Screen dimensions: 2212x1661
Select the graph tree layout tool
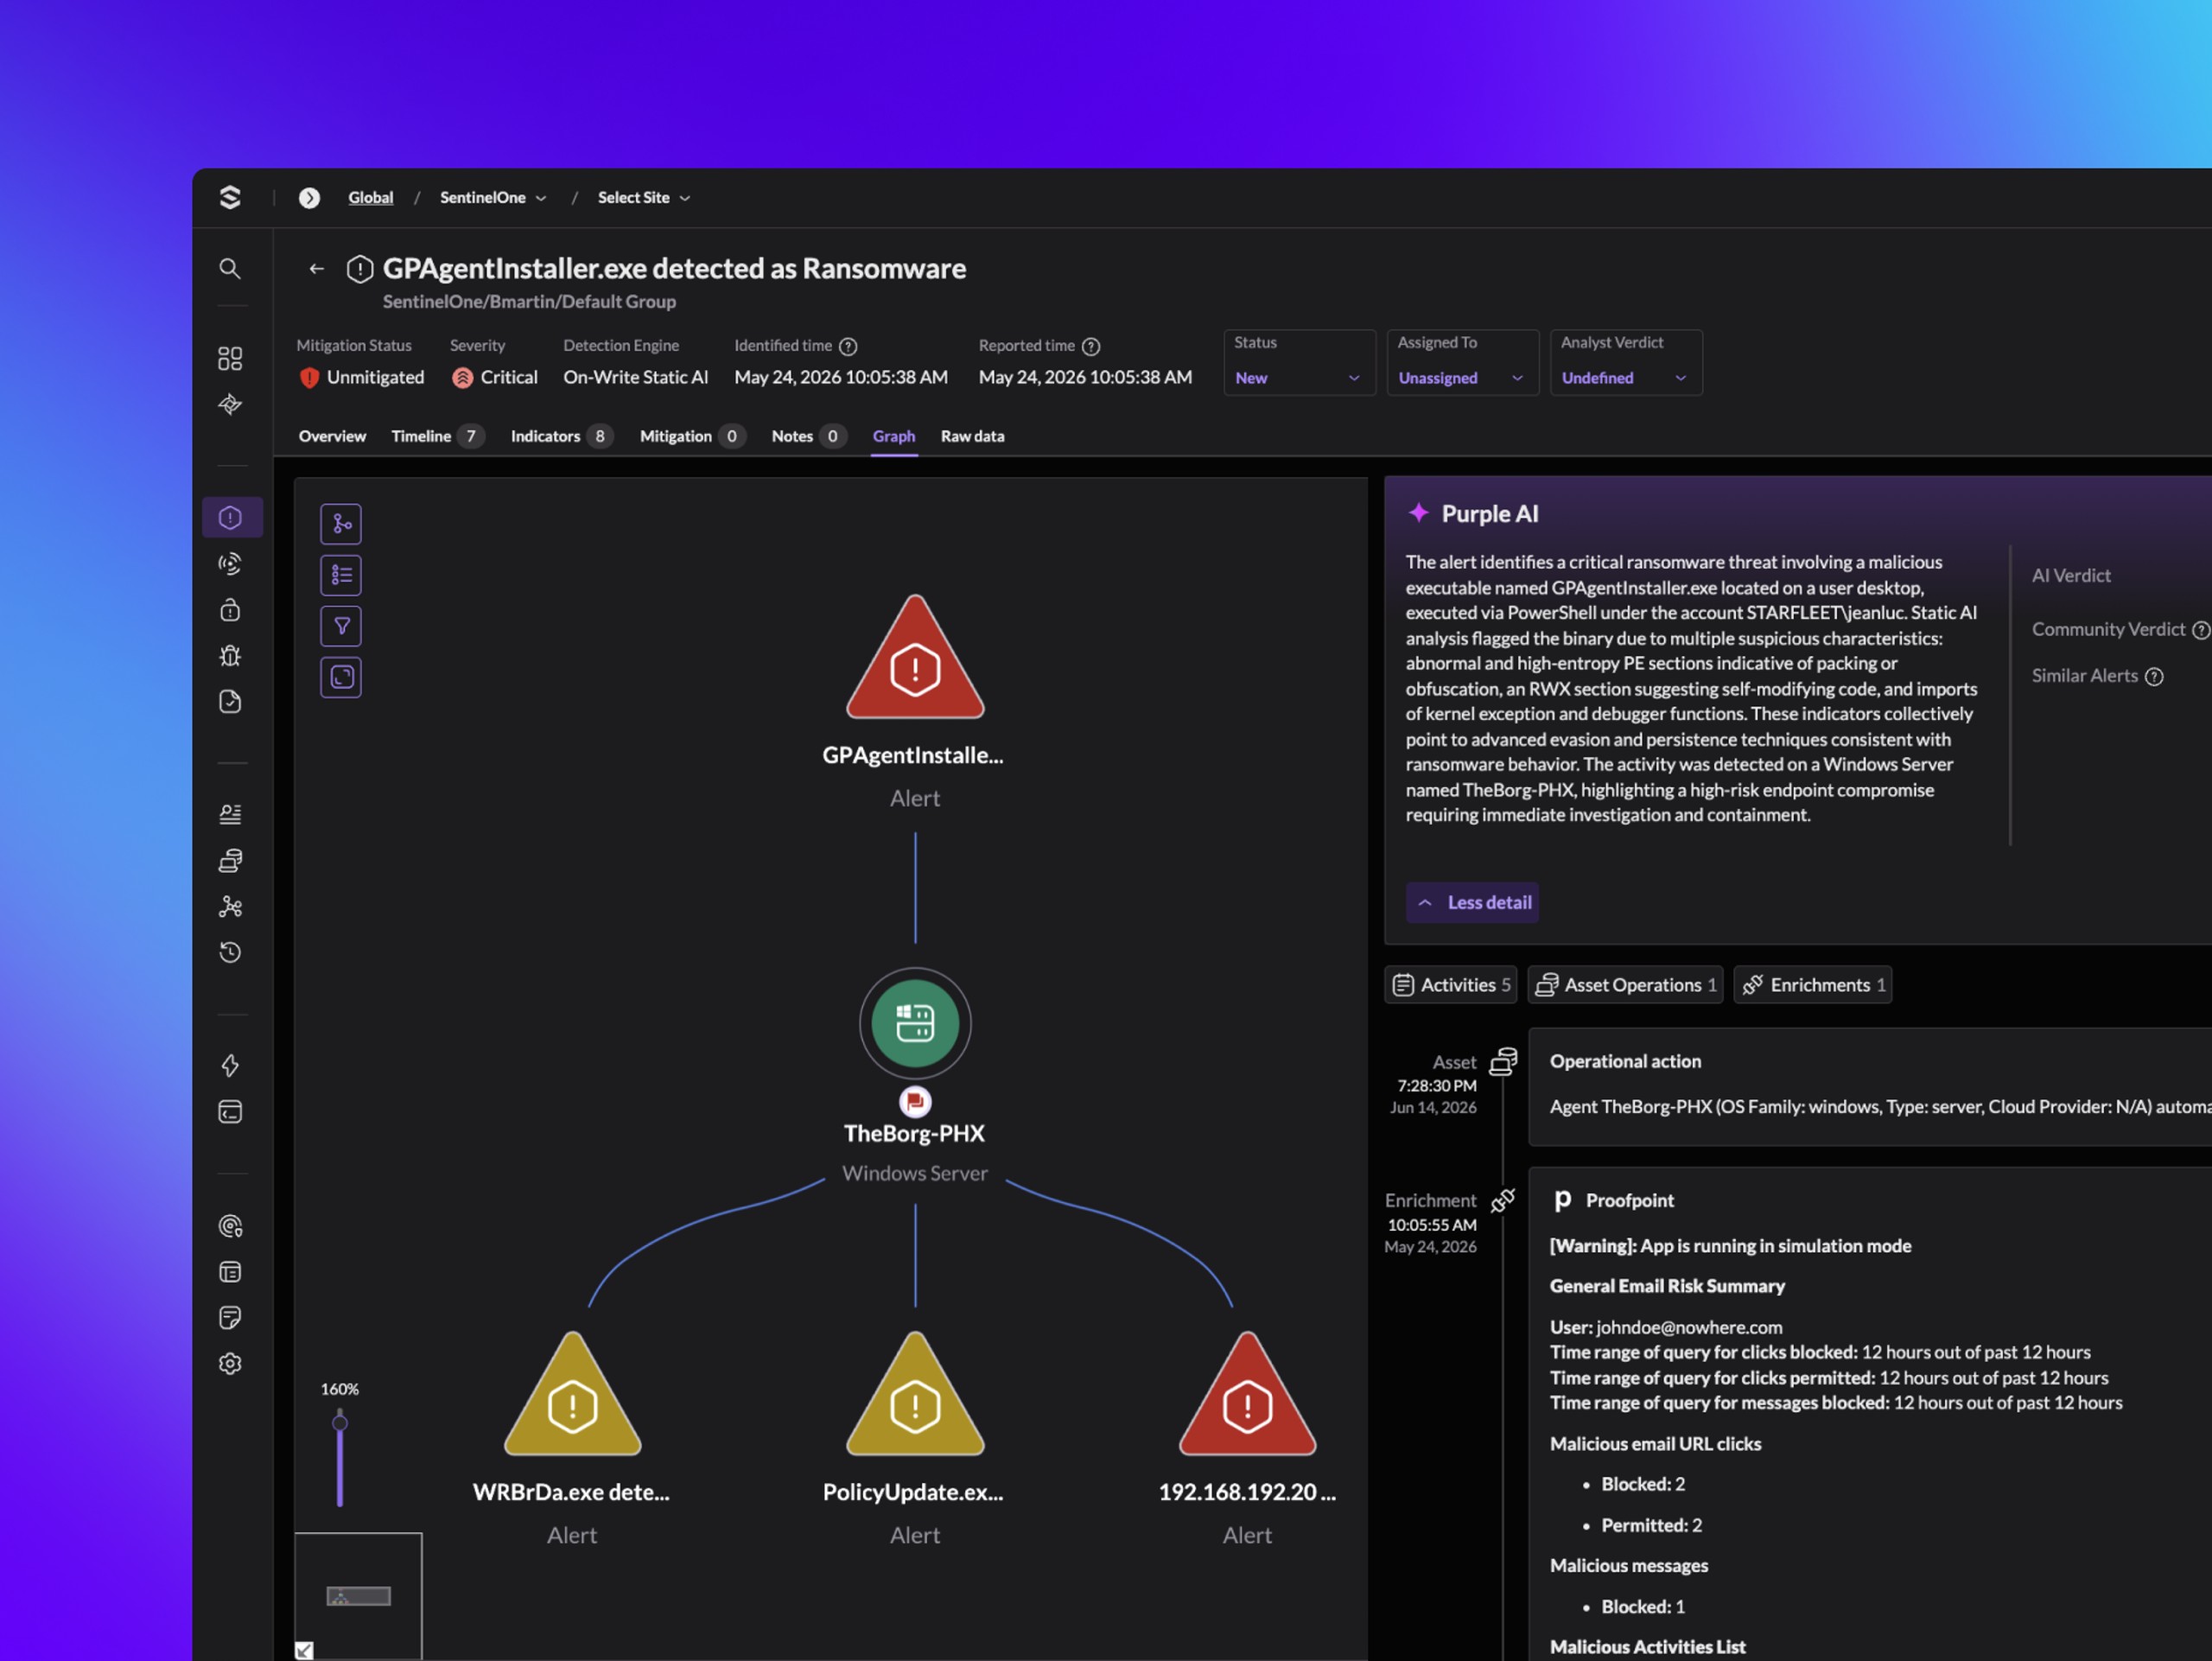click(341, 523)
